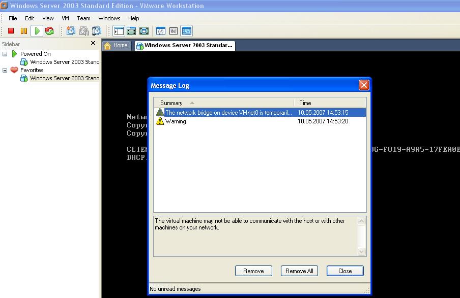Click the Quick Switch mode icon
Viewport: 460px width, 298px height.
tap(131, 31)
